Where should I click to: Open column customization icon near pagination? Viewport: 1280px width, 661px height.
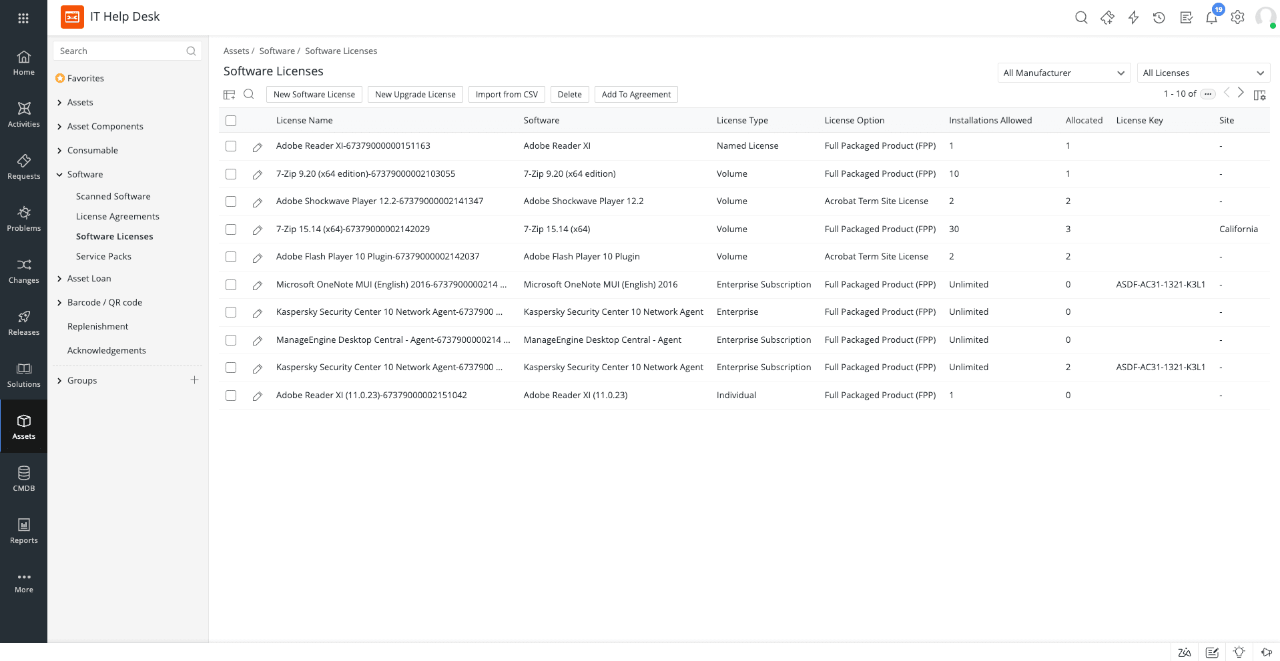coord(1260,95)
